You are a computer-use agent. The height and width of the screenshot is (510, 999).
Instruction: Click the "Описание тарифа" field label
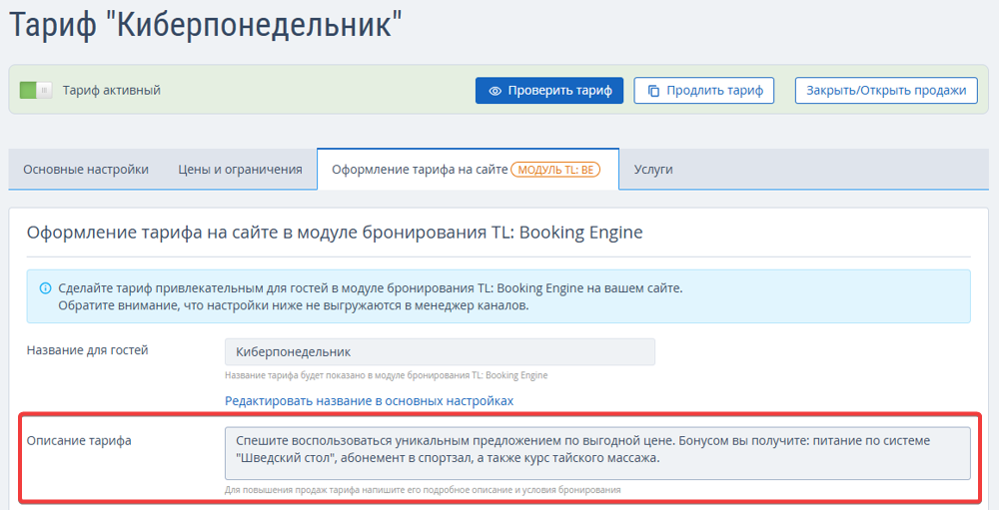pos(79,440)
